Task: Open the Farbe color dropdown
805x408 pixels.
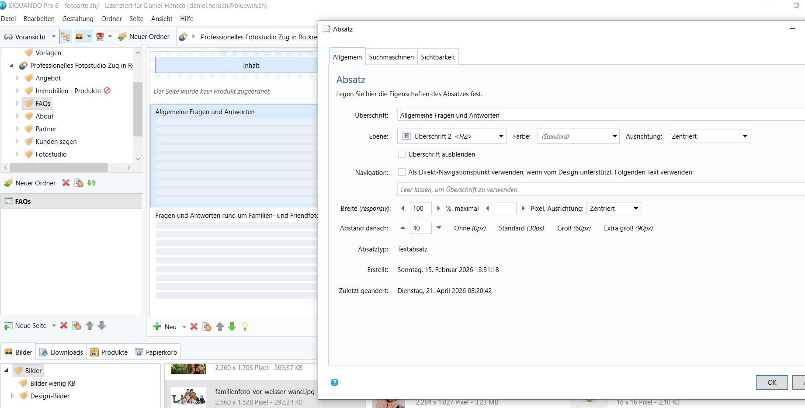Action: pos(579,136)
